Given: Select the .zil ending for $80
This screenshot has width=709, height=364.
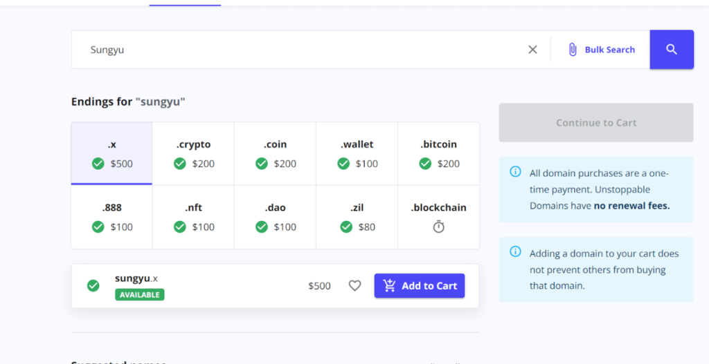Looking at the screenshot, I should (357, 217).
